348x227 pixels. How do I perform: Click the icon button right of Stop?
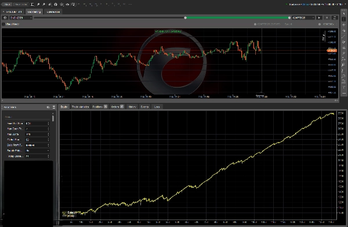click(335, 18)
